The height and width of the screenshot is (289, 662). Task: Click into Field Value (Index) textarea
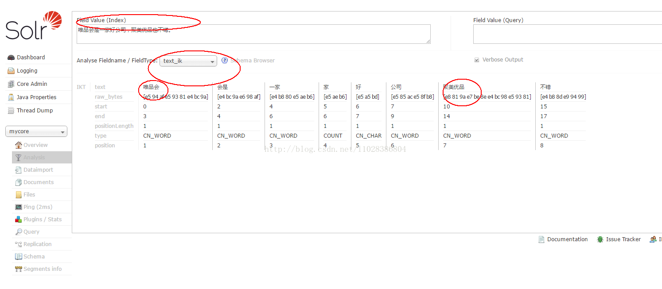pyautogui.click(x=253, y=34)
